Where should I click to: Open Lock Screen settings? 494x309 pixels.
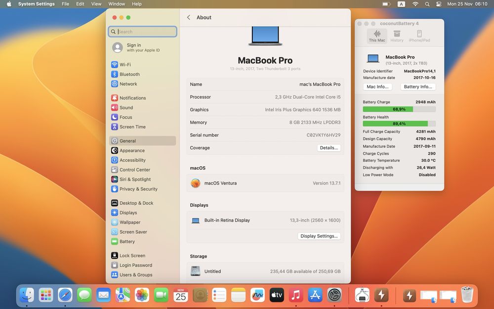click(x=142, y=256)
